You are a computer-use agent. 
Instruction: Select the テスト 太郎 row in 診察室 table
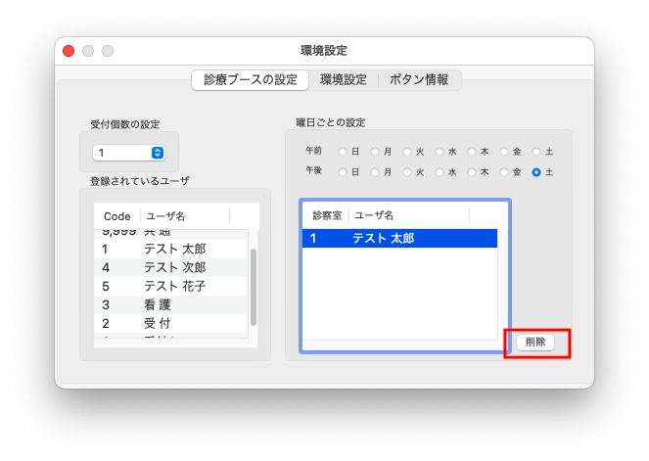(x=399, y=238)
